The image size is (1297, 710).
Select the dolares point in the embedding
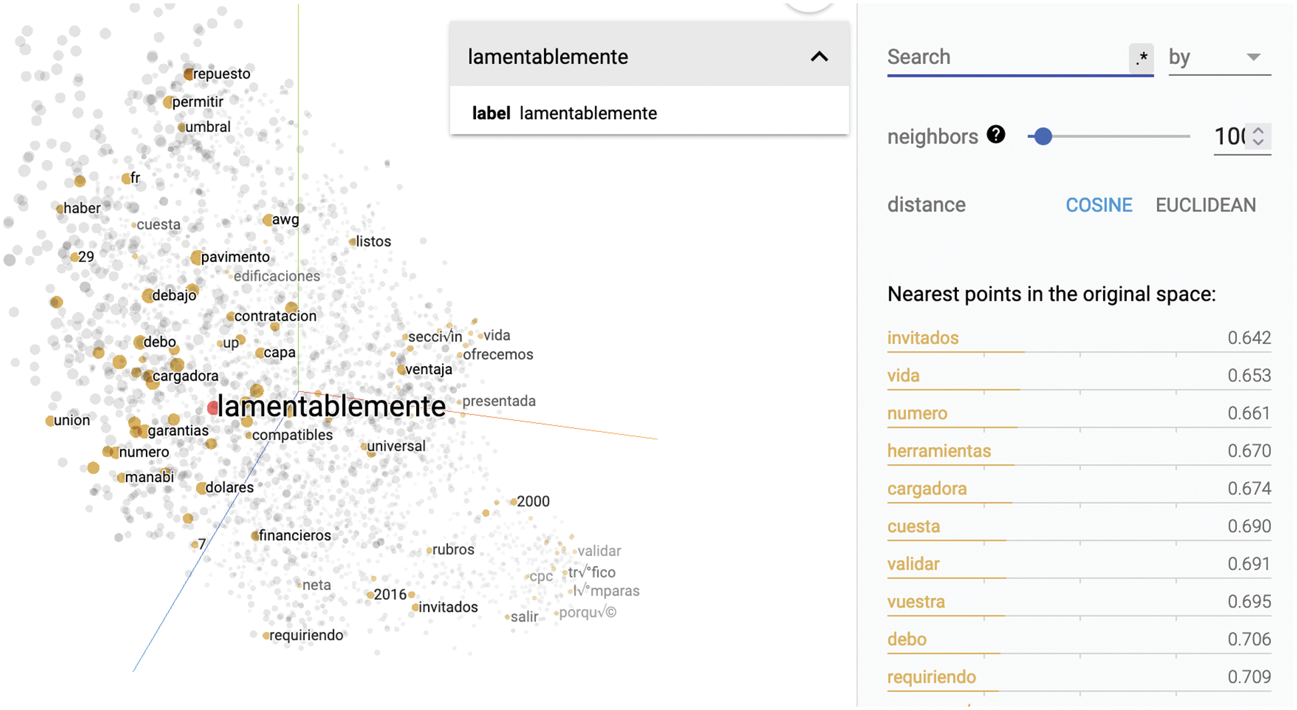pos(201,488)
